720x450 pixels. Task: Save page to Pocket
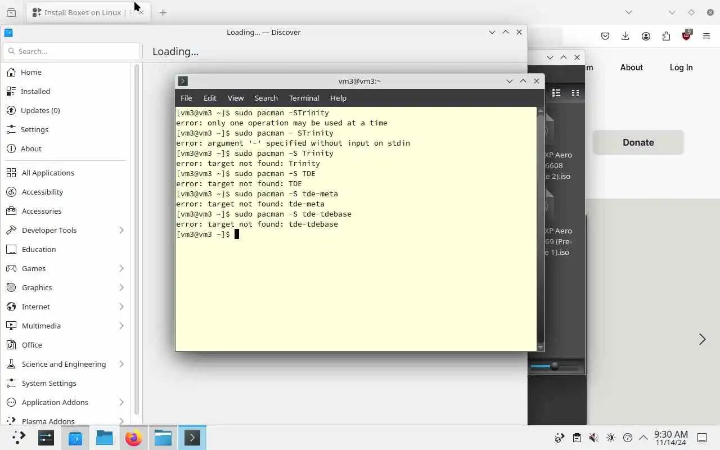click(605, 36)
